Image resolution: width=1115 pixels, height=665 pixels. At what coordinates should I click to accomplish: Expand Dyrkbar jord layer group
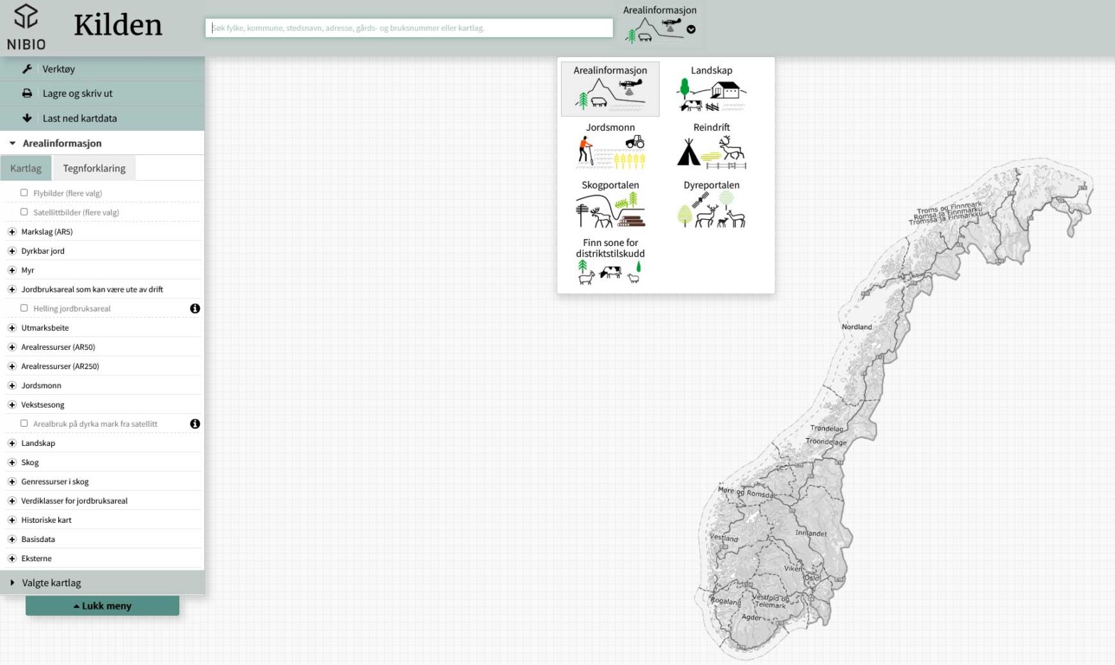[12, 251]
